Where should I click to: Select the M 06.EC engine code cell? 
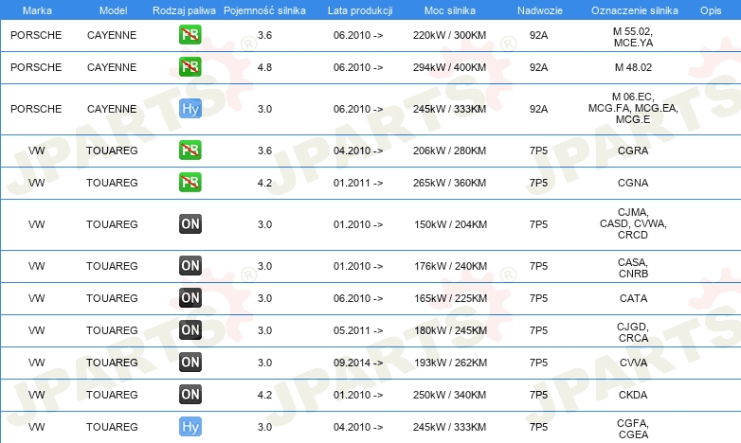633,108
